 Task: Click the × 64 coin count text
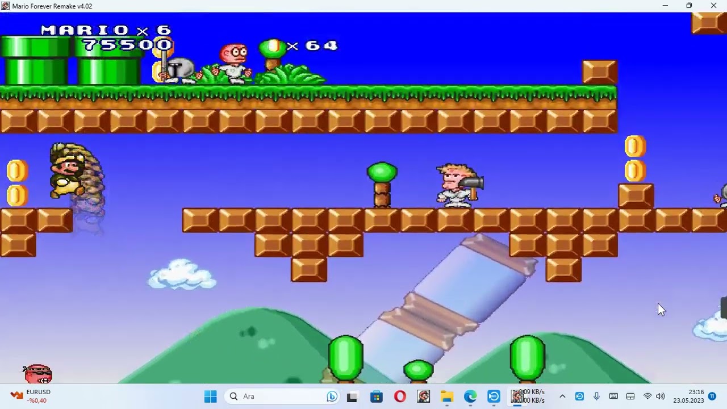[312, 45]
